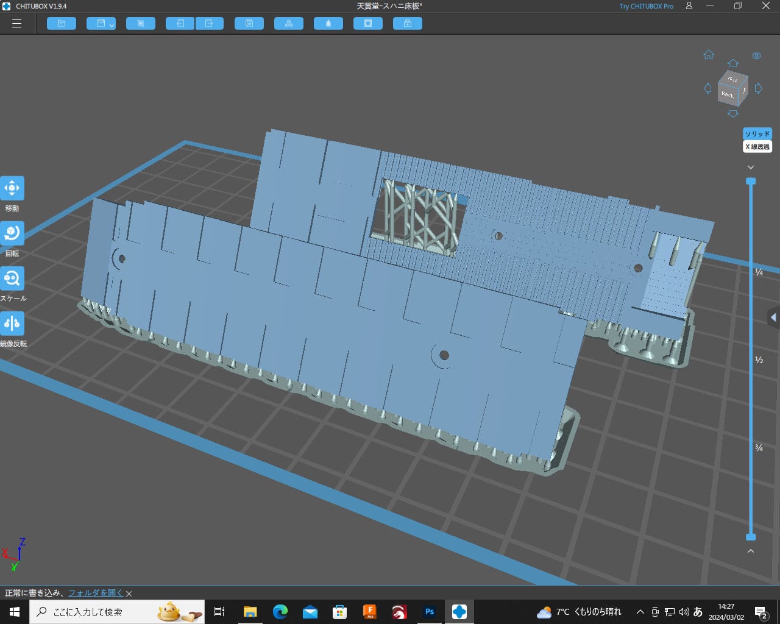Select the Mirror (鏡像反転) tool
Image resolution: width=780 pixels, height=624 pixels.
click(12, 324)
